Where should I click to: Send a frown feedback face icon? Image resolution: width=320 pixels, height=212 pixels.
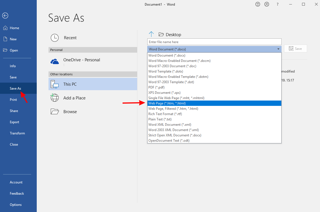[x=267, y=4]
